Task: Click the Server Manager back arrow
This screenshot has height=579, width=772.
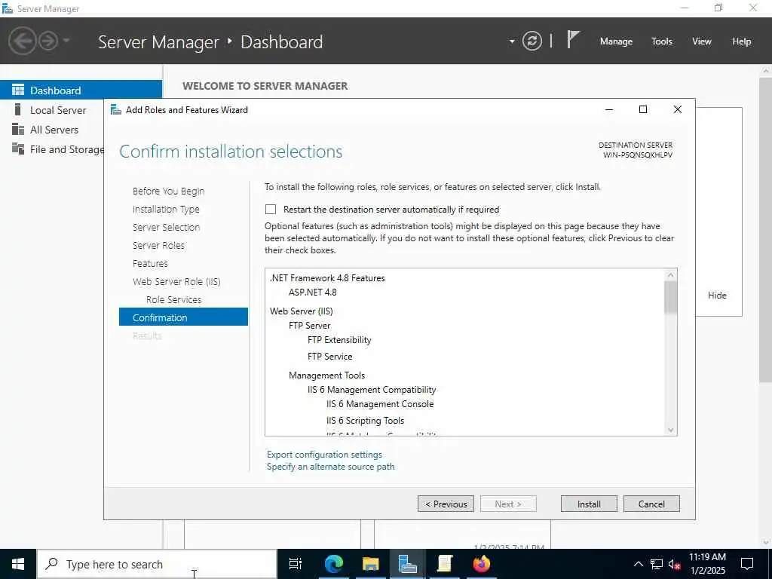Action: pyautogui.click(x=22, y=41)
